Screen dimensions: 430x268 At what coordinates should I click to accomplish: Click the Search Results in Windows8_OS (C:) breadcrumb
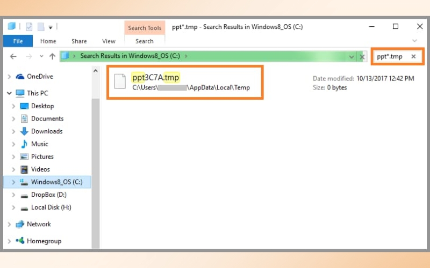130,56
